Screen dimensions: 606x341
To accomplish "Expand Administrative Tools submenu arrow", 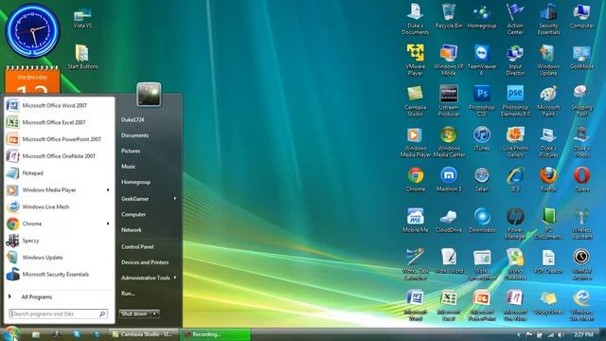I will (x=175, y=278).
